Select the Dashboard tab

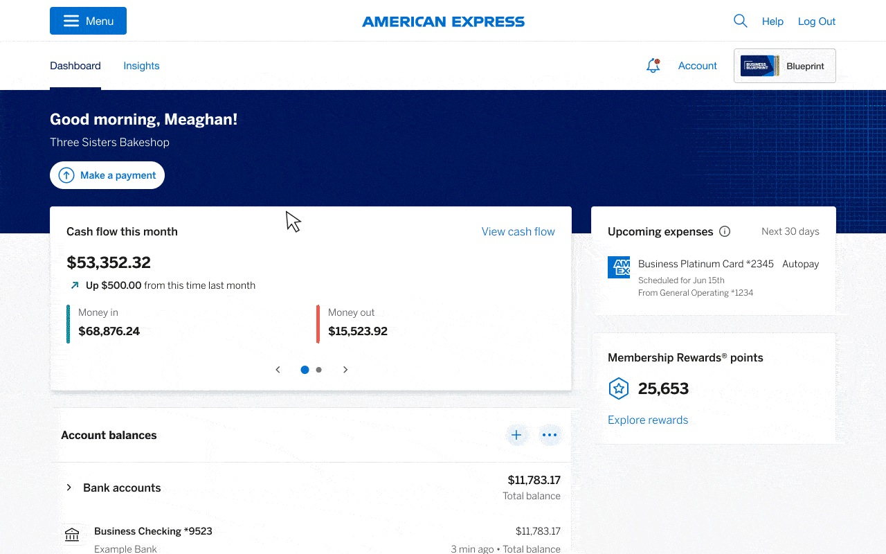75,65
